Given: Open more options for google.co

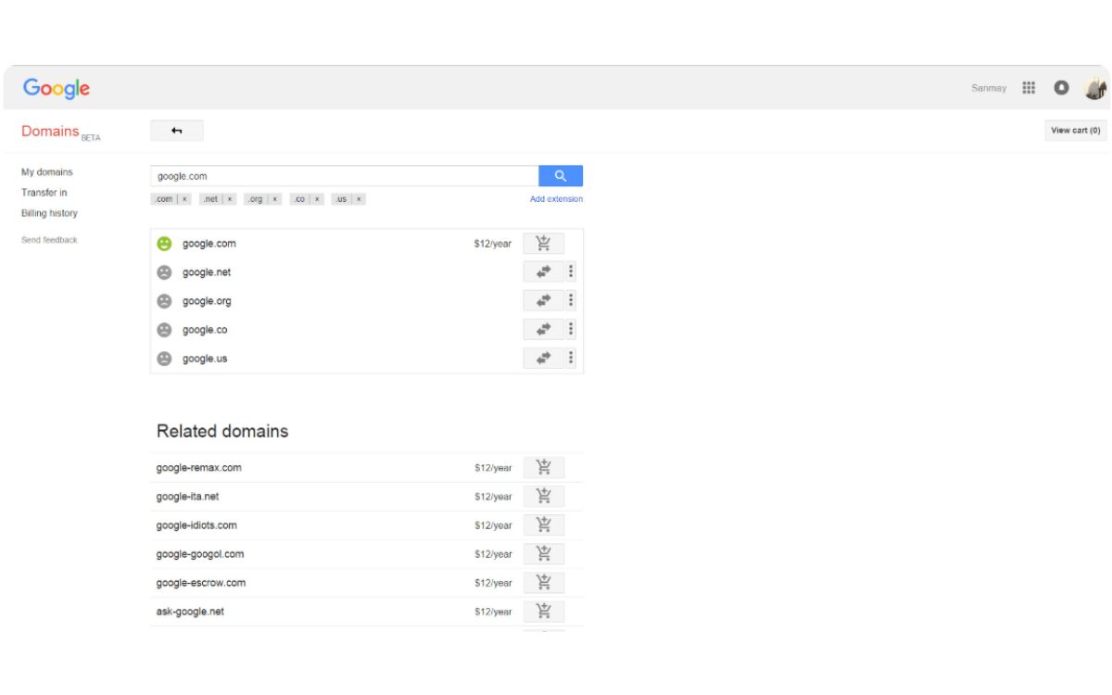Looking at the screenshot, I should point(571,330).
